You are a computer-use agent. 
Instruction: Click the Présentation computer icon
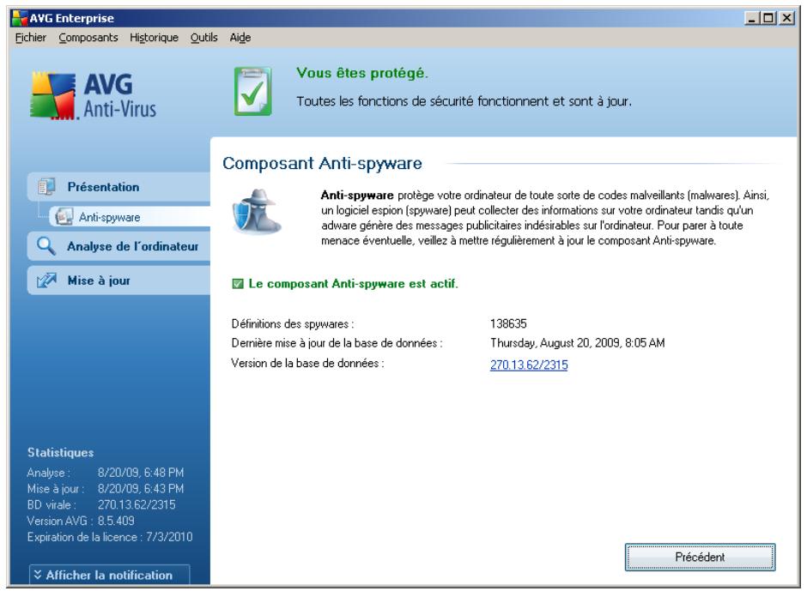[x=46, y=187]
